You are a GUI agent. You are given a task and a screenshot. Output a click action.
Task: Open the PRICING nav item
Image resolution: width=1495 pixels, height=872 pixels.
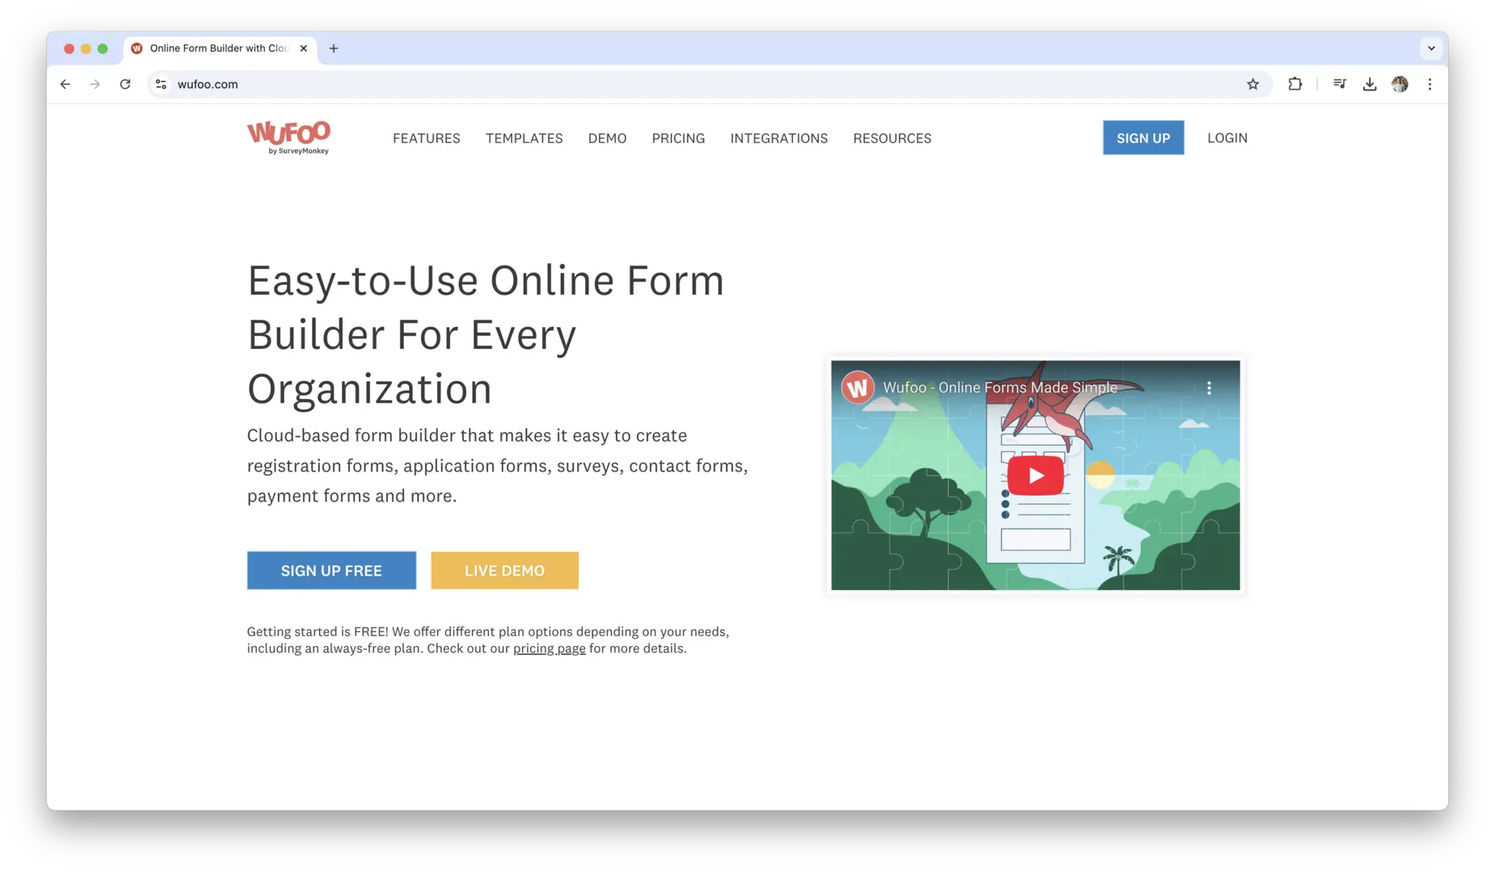click(x=679, y=138)
